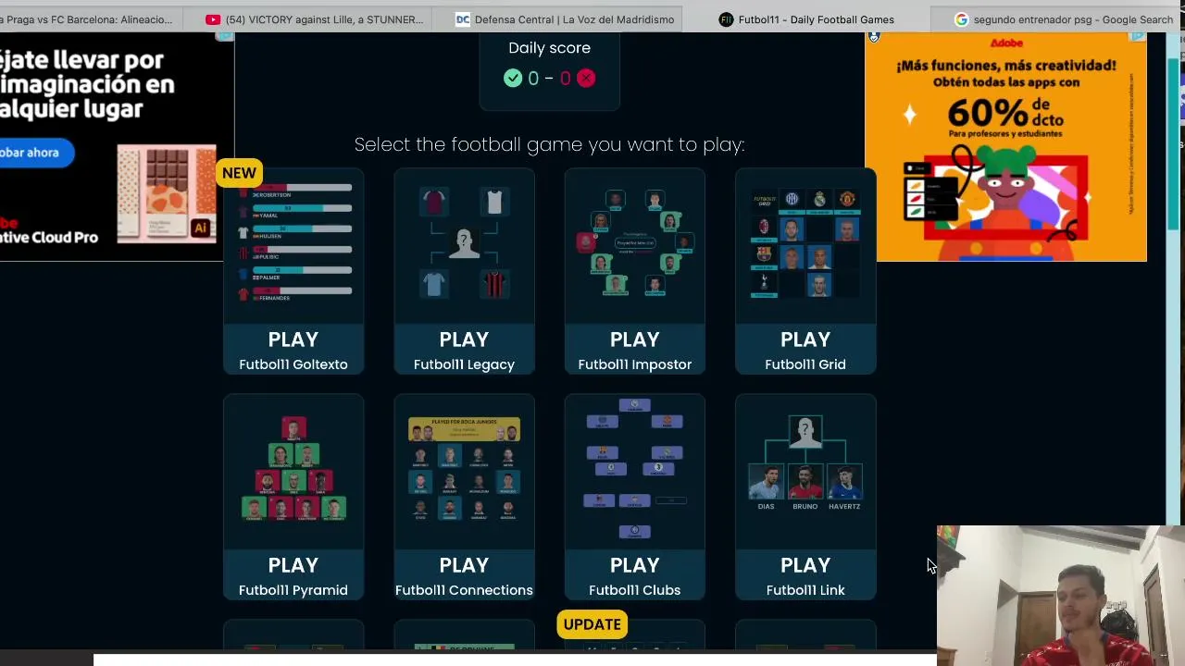Image resolution: width=1185 pixels, height=666 pixels.
Task: Open the Legacy shirts preview thumbnail
Action: [464, 245]
